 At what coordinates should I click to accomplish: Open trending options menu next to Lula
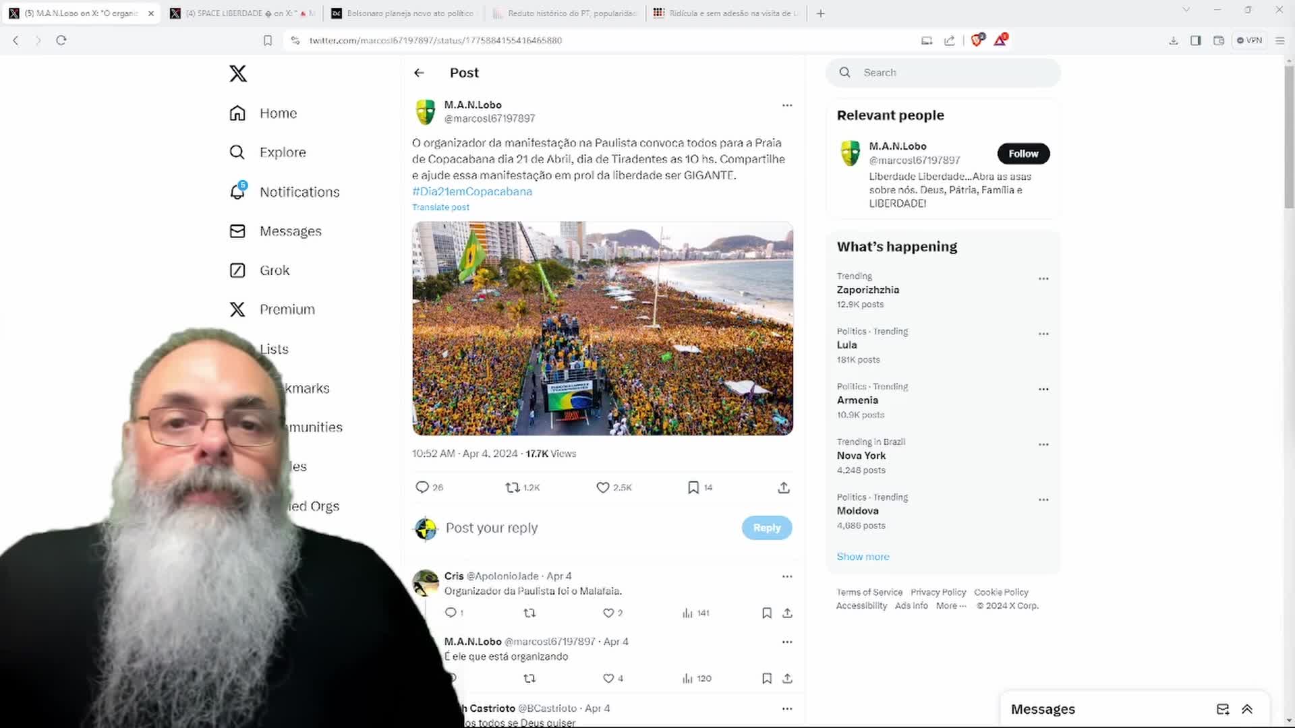(x=1043, y=333)
